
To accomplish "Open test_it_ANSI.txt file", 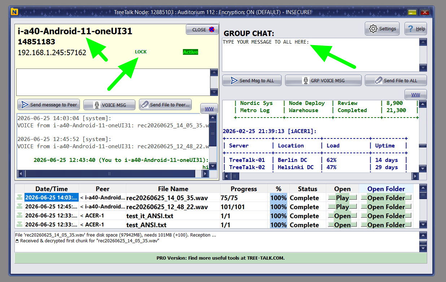I will pos(342,216).
